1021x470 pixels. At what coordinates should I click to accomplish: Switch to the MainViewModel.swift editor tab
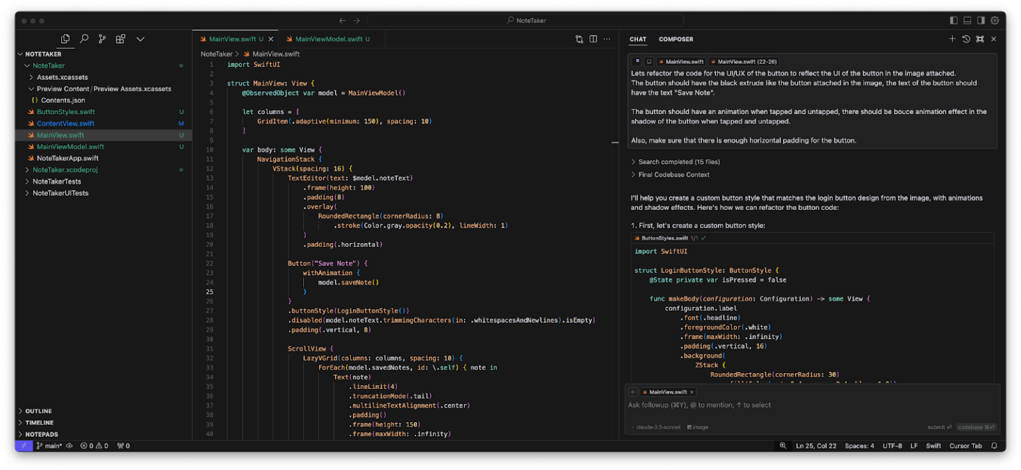pyautogui.click(x=330, y=39)
